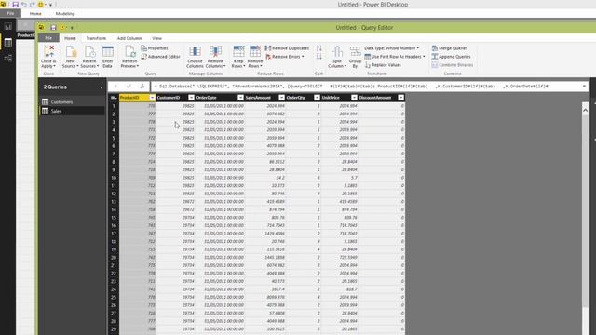Image resolution: width=596 pixels, height=335 pixels.
Task: Open DiscountAmount column filter dropdown
Action: click(401, 98)
